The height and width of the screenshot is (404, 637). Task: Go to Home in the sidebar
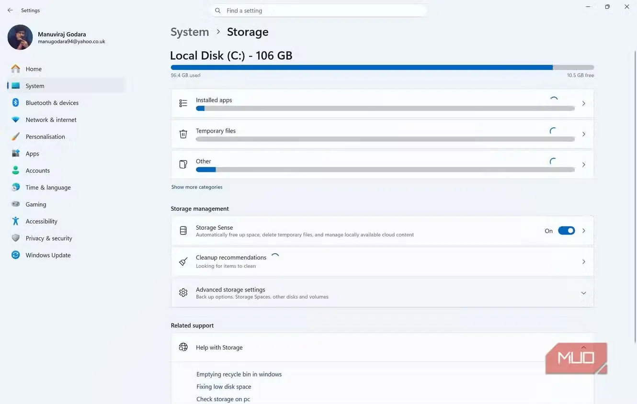pyautogui.click(x=66, y=69)
